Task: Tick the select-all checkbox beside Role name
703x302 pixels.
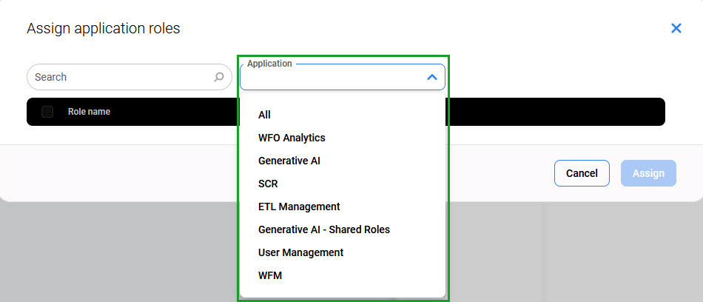Action: pos(47,112)
